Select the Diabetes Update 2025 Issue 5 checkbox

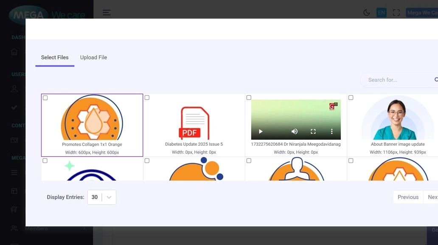[147, 98]
